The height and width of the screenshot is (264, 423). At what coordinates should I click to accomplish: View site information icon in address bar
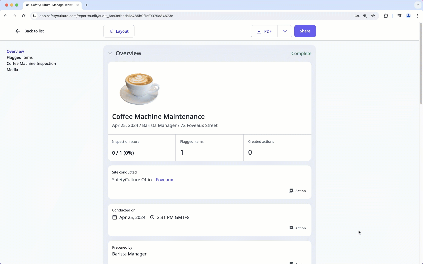[34, 16]
